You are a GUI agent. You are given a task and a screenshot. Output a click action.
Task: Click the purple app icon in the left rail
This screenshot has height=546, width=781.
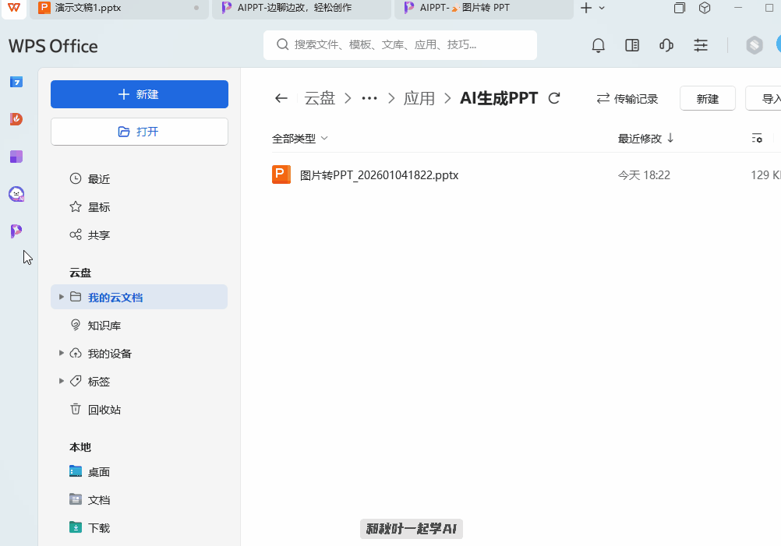[16, 157]
